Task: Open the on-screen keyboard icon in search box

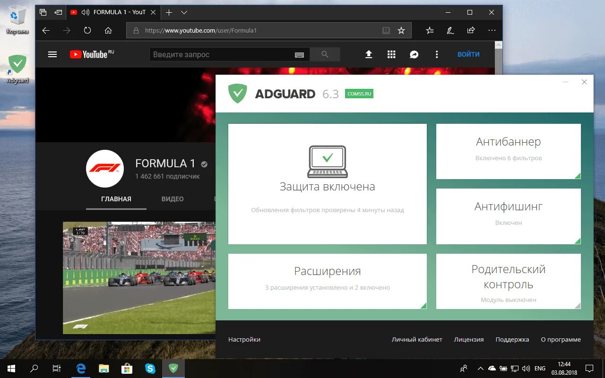Action: coord(299,55)
